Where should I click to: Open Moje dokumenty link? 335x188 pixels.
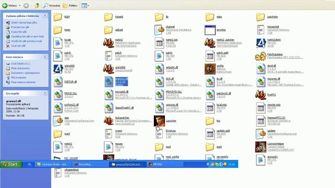[20, 68]
